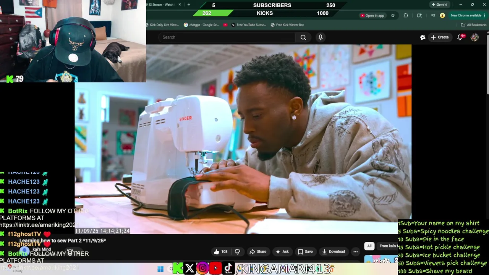The image size is (489, 275).
Task: Save the video to a playlist
Action: pos(305,252)
